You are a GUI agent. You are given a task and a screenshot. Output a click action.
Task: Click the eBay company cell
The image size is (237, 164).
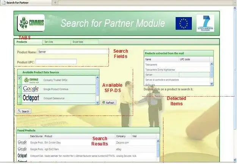[123, 149]
